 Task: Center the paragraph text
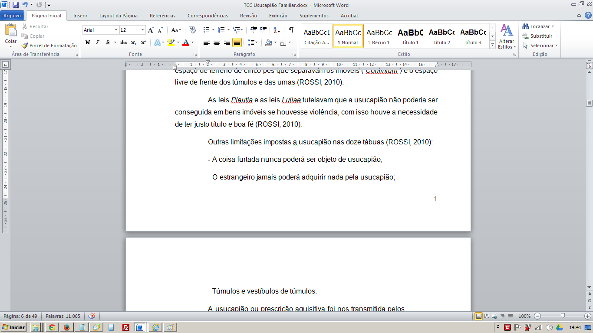pos(217,42)
